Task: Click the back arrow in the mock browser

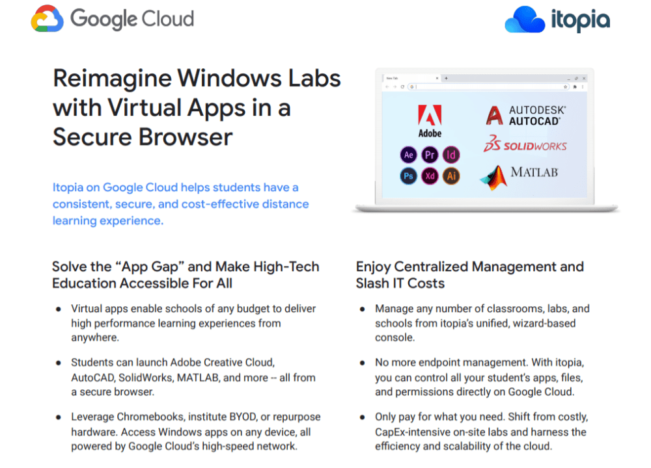Action: pos(387,87)
